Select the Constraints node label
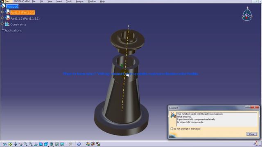Viewport: 262px width, 147px height. tap(18, 24)
